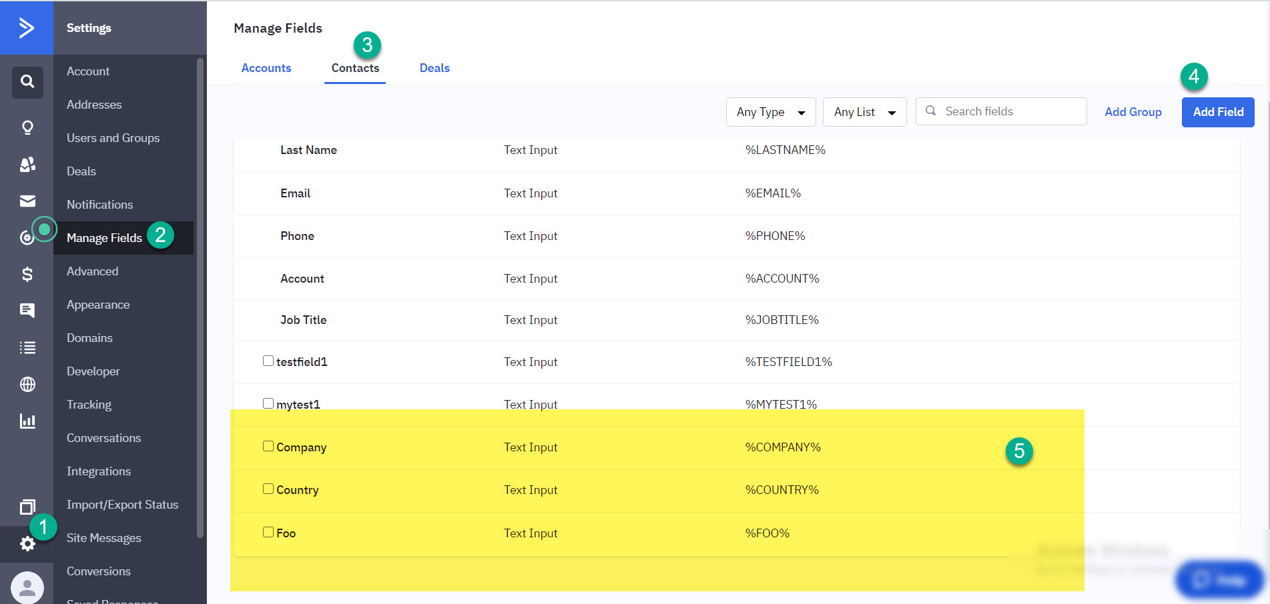Viewport: 1270px width, 604px height.
Task: Open Conversations settings item
Action: [x=103, y=438]
